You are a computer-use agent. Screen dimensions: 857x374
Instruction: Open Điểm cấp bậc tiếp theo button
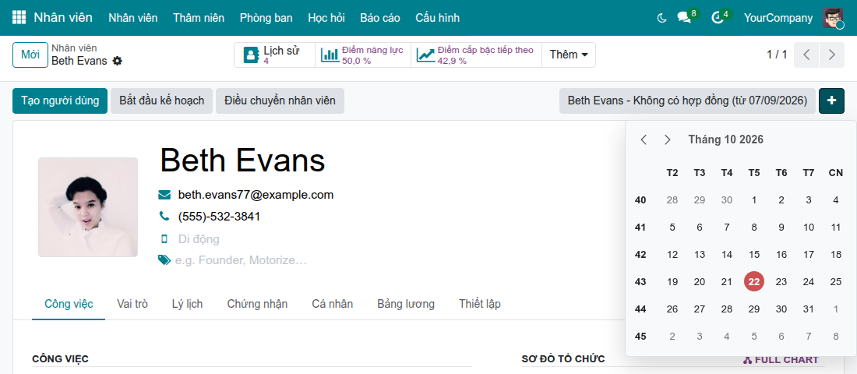pos(476,55)
